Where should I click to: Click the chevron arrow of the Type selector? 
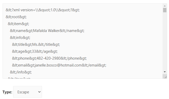[x=39, y=92]
